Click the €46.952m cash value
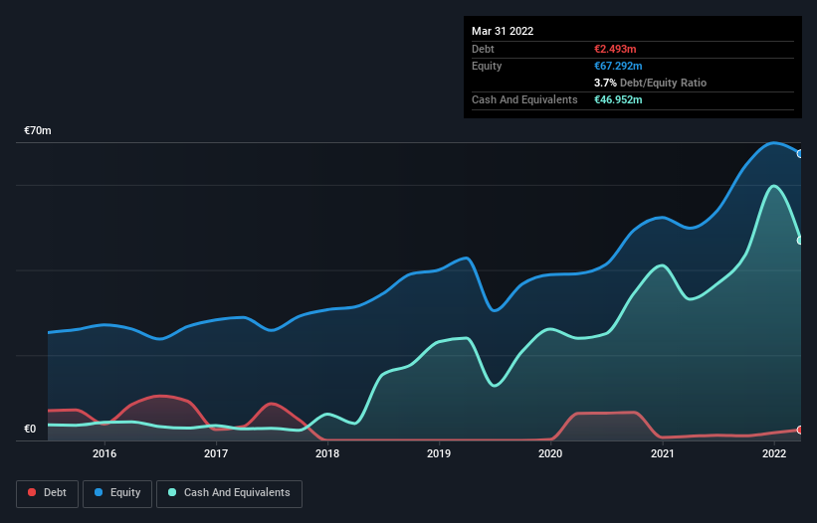The image size is (817, 523). click(x=618, y=99)
